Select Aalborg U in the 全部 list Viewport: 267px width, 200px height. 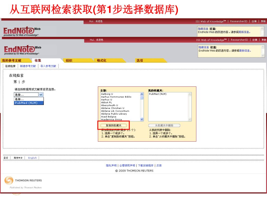point(107,94)
